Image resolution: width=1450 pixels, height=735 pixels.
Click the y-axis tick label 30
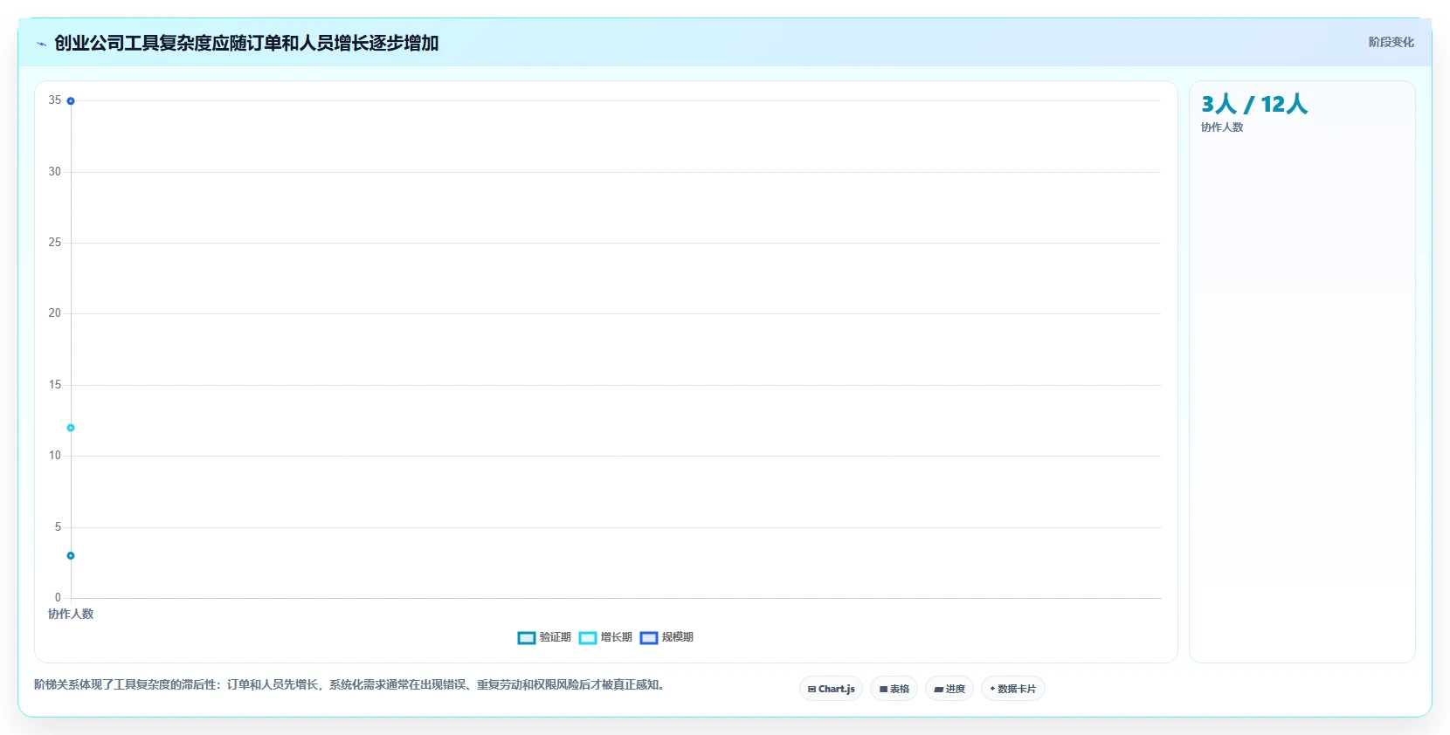[55, 172]
